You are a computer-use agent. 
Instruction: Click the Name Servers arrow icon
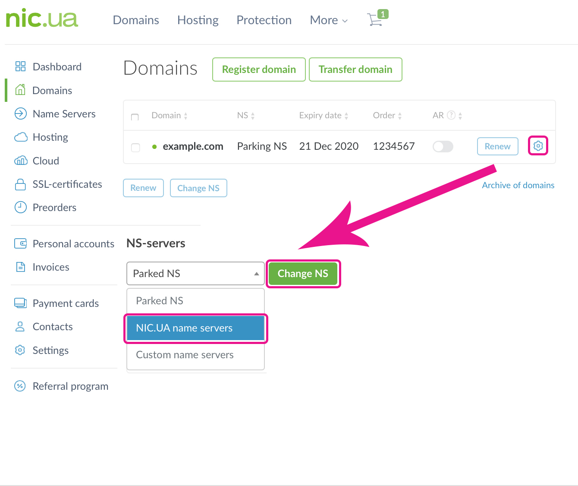tap(20, 114)
